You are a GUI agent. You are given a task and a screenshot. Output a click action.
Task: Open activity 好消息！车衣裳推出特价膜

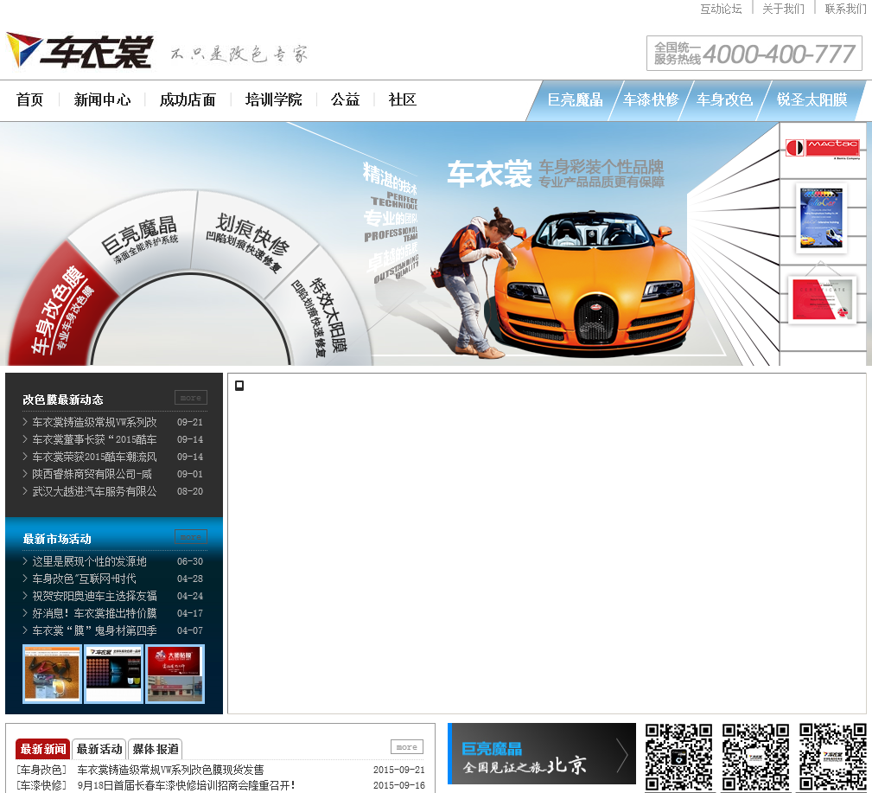[x=94, y=613]
